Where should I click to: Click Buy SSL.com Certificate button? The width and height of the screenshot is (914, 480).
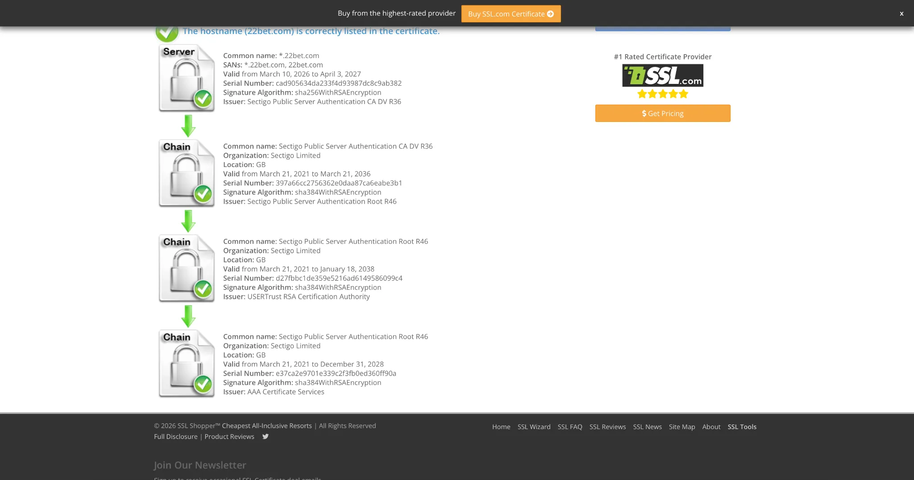(x=511, y=14)
